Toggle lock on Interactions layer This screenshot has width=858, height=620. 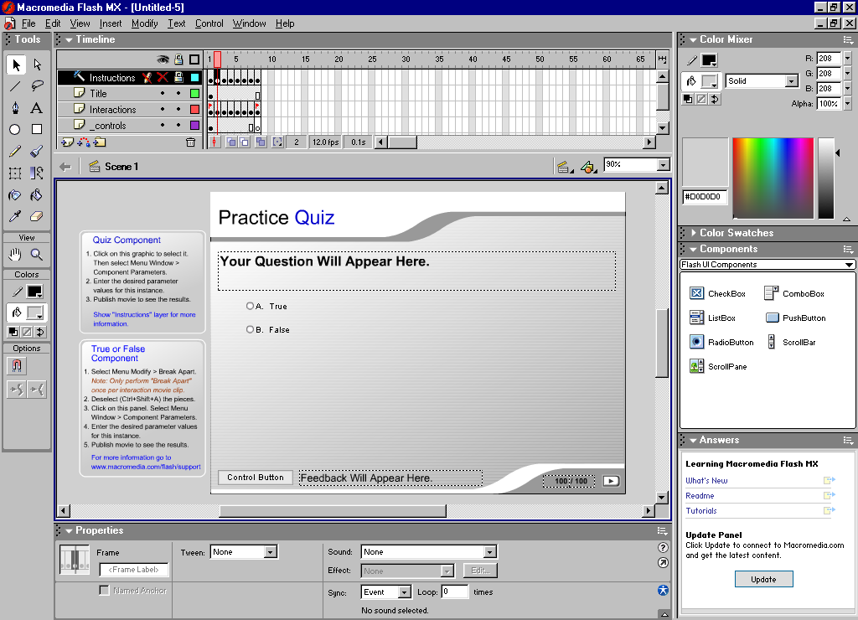(178, 110)
